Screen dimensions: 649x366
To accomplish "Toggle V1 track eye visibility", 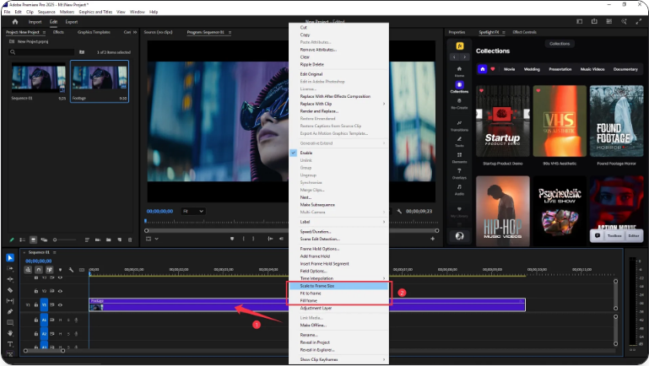I will pos(60,304).
